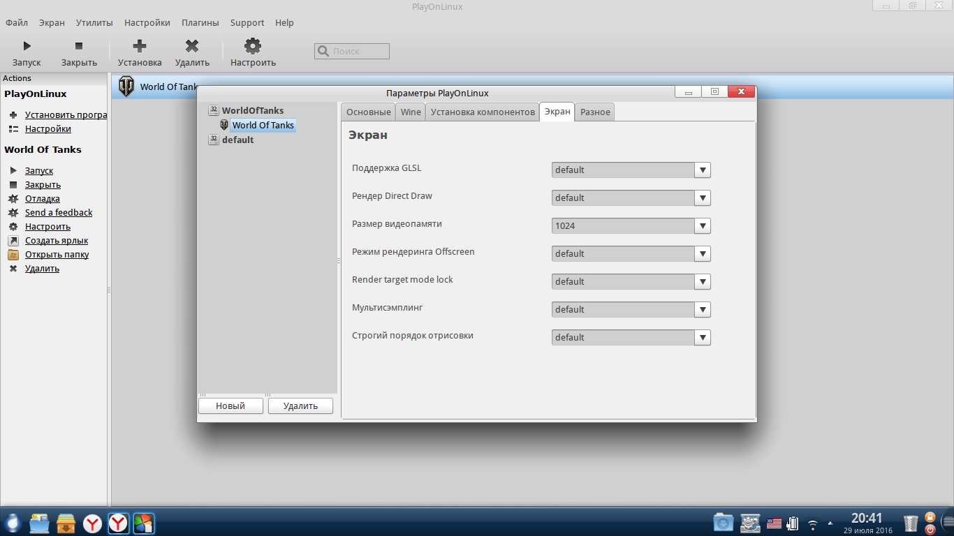Click the Send a feedback link
Image resolution: width=954 pixels, height=536 pixels.
(x=59, y=213)
